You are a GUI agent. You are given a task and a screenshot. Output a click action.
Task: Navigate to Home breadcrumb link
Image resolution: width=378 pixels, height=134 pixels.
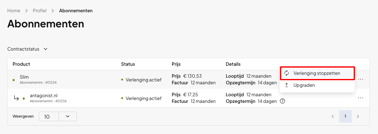tap(14, 11)
